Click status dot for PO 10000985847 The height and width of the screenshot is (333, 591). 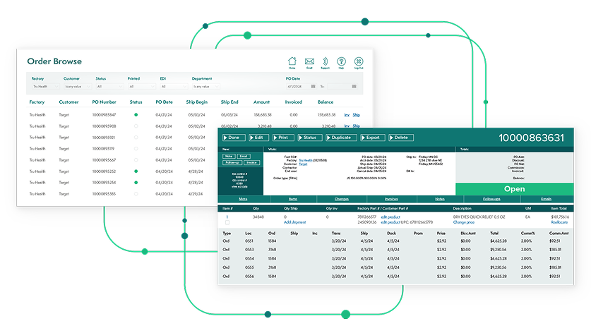coord(136,115)
